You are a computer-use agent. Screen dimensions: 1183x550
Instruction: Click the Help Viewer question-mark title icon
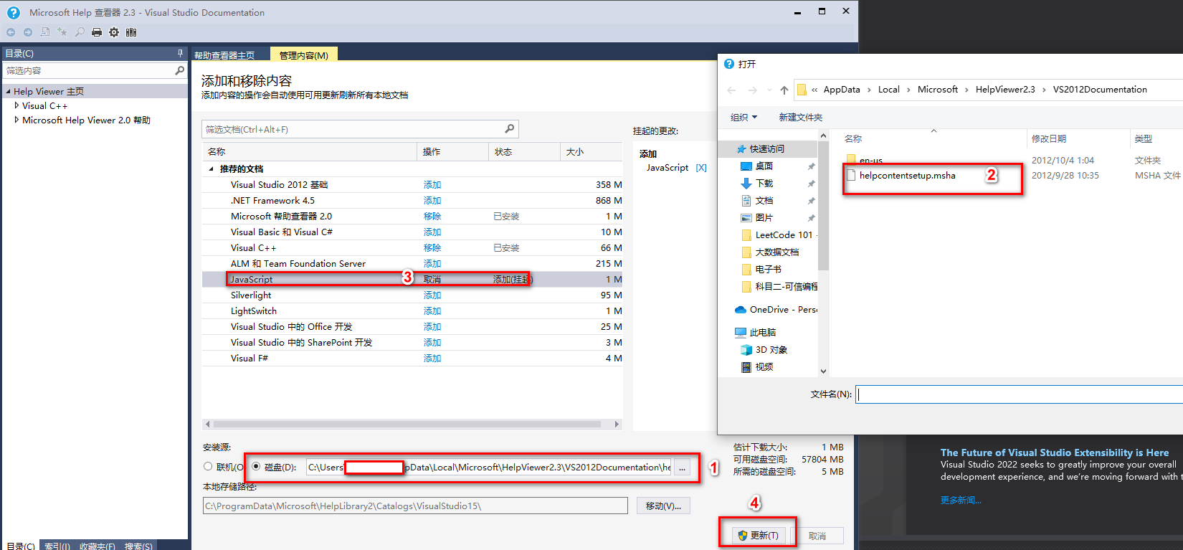[13, 12]
